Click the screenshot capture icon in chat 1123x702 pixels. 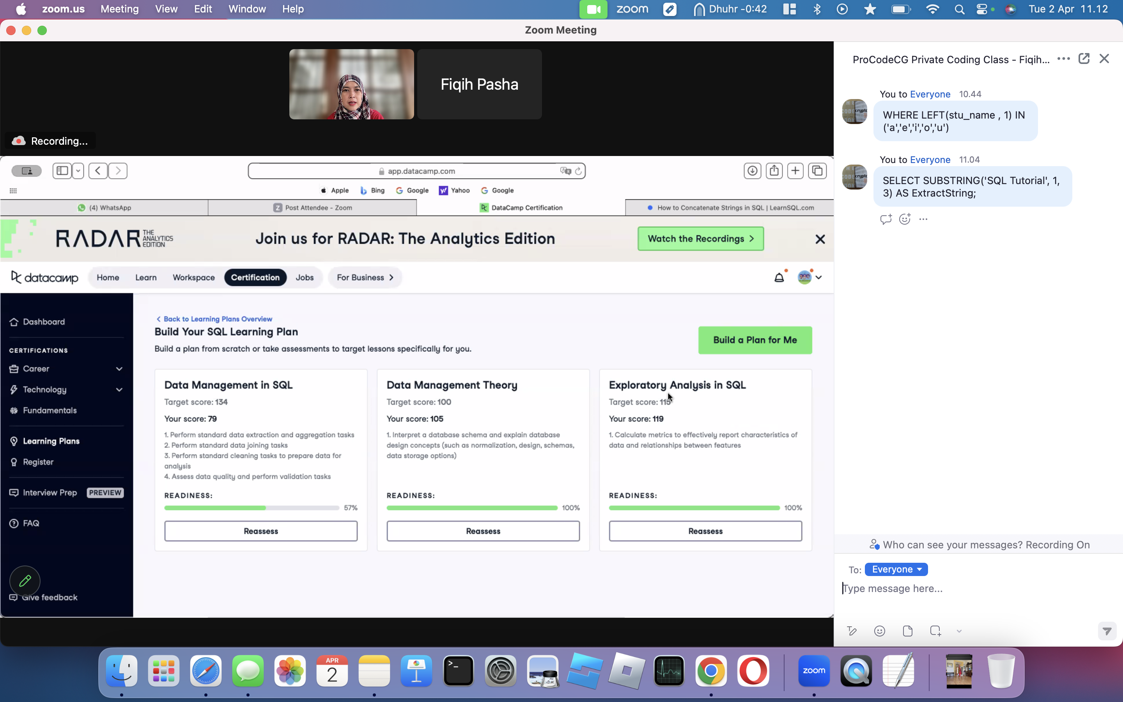coord(935,631)
